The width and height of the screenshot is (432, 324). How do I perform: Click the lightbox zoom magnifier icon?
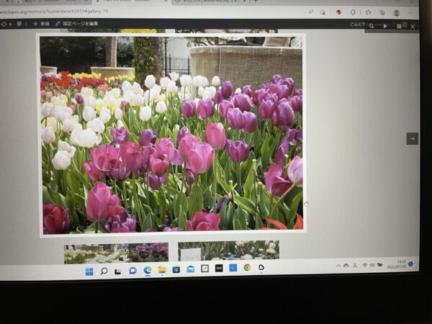pyautogui.click(x=372, y=26)
